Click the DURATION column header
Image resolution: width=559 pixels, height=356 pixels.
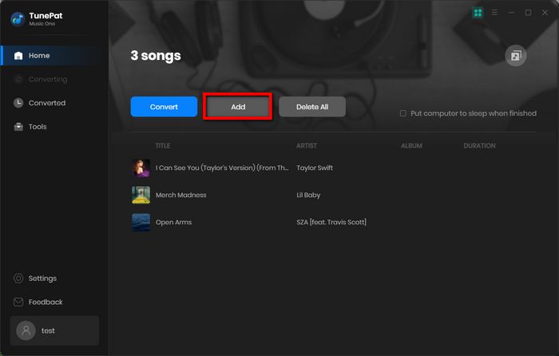(x=479, y=146)
